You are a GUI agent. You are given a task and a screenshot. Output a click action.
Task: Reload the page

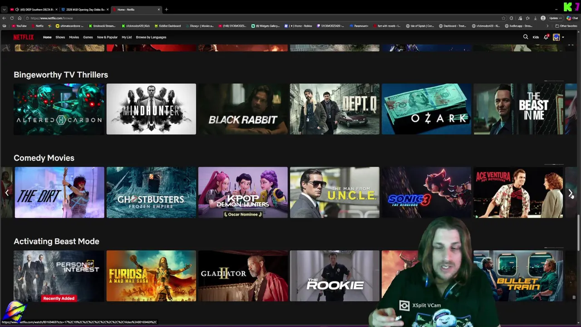[x=12, y=18]
